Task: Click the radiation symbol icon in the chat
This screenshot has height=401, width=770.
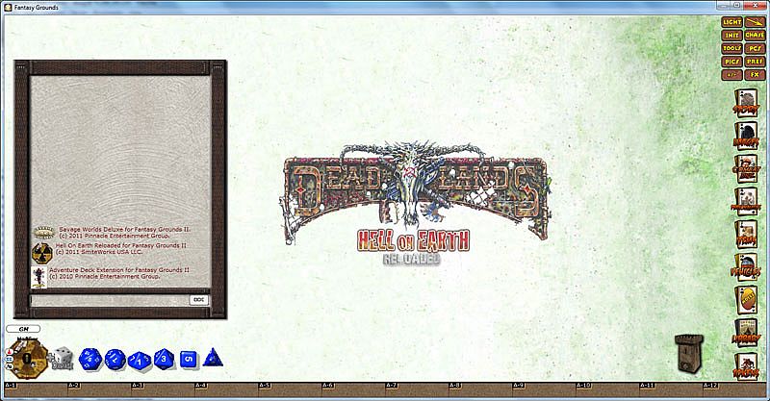Action: click(x=42, y=253)
